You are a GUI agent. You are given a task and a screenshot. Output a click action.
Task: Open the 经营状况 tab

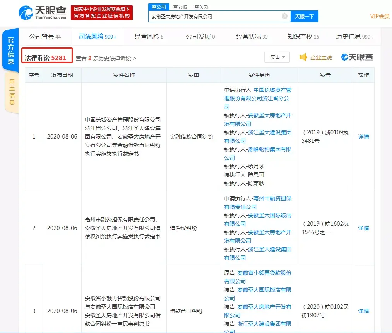pos(252,37)
